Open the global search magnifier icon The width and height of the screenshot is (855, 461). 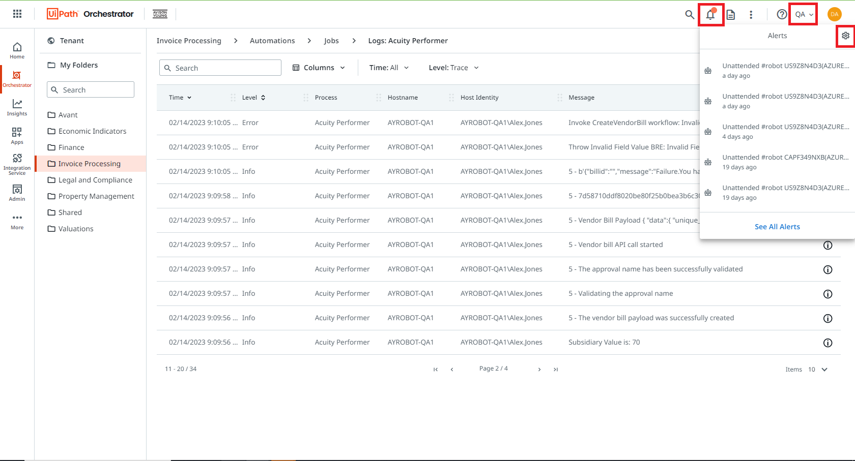pyautogui.click(x=690, y=15)
